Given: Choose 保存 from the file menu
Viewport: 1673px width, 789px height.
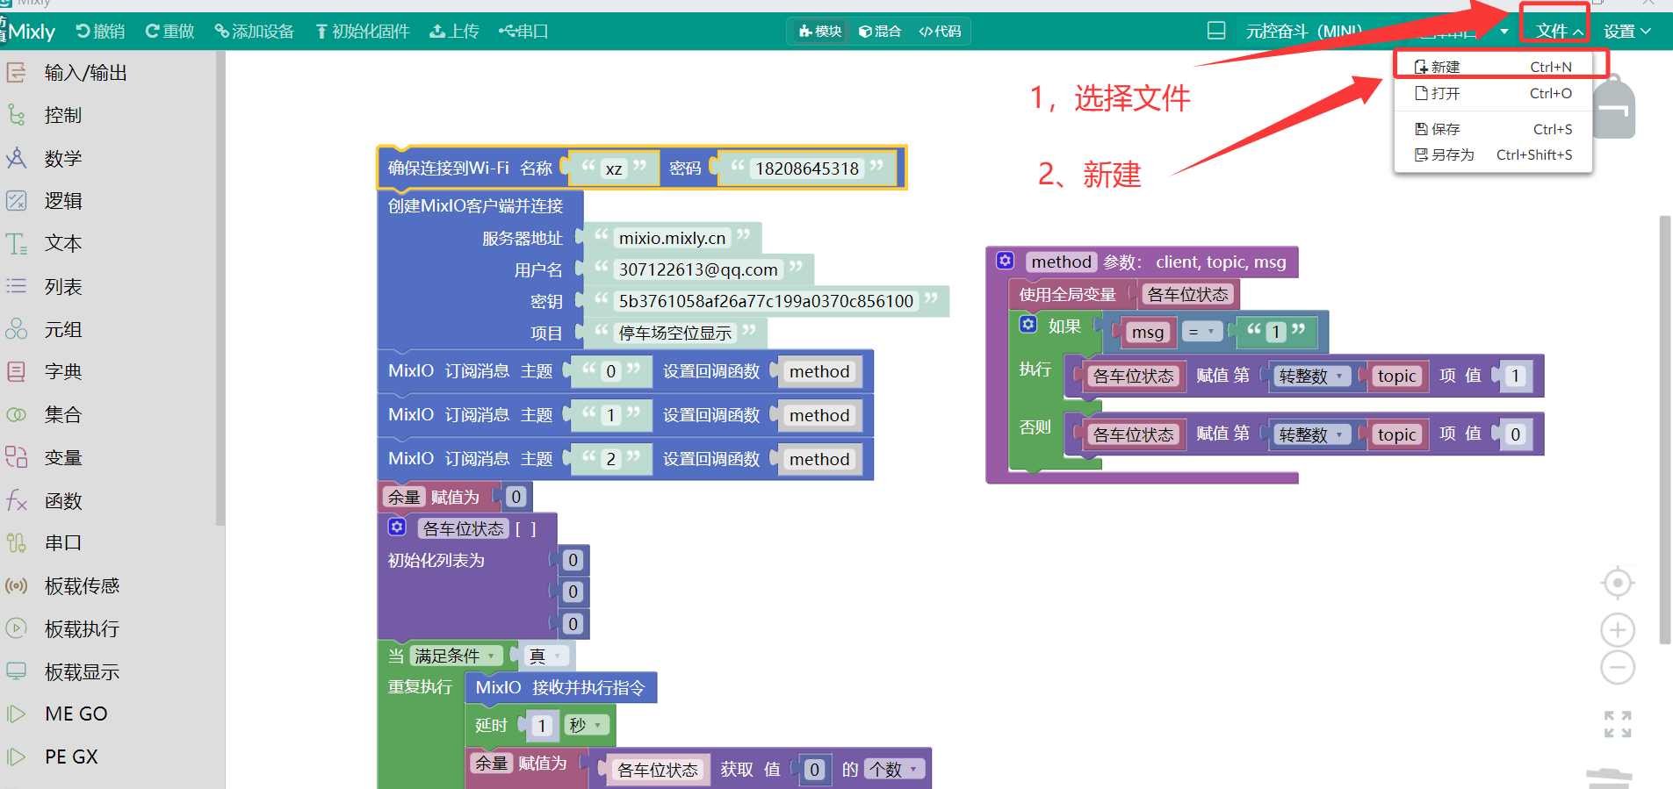Looking at the screenshot, I should [1493, 129].
